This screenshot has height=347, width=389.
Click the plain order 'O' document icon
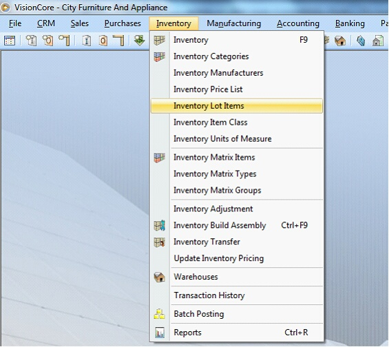(x=103, y=41)
